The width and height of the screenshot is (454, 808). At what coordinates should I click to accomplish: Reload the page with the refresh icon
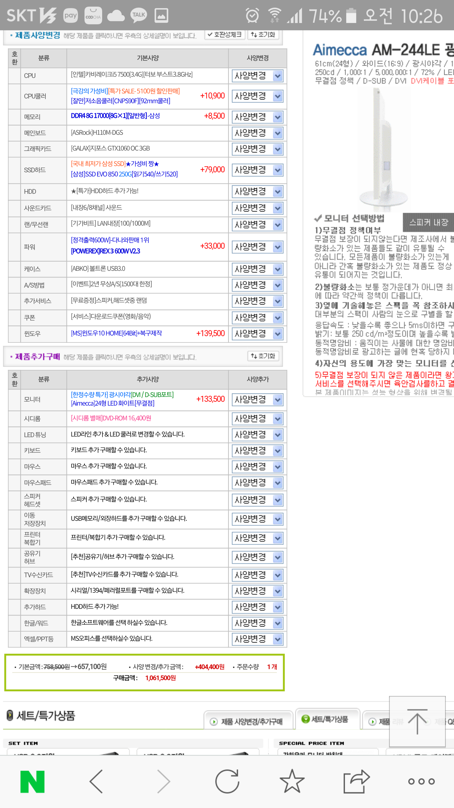[227, 781]
